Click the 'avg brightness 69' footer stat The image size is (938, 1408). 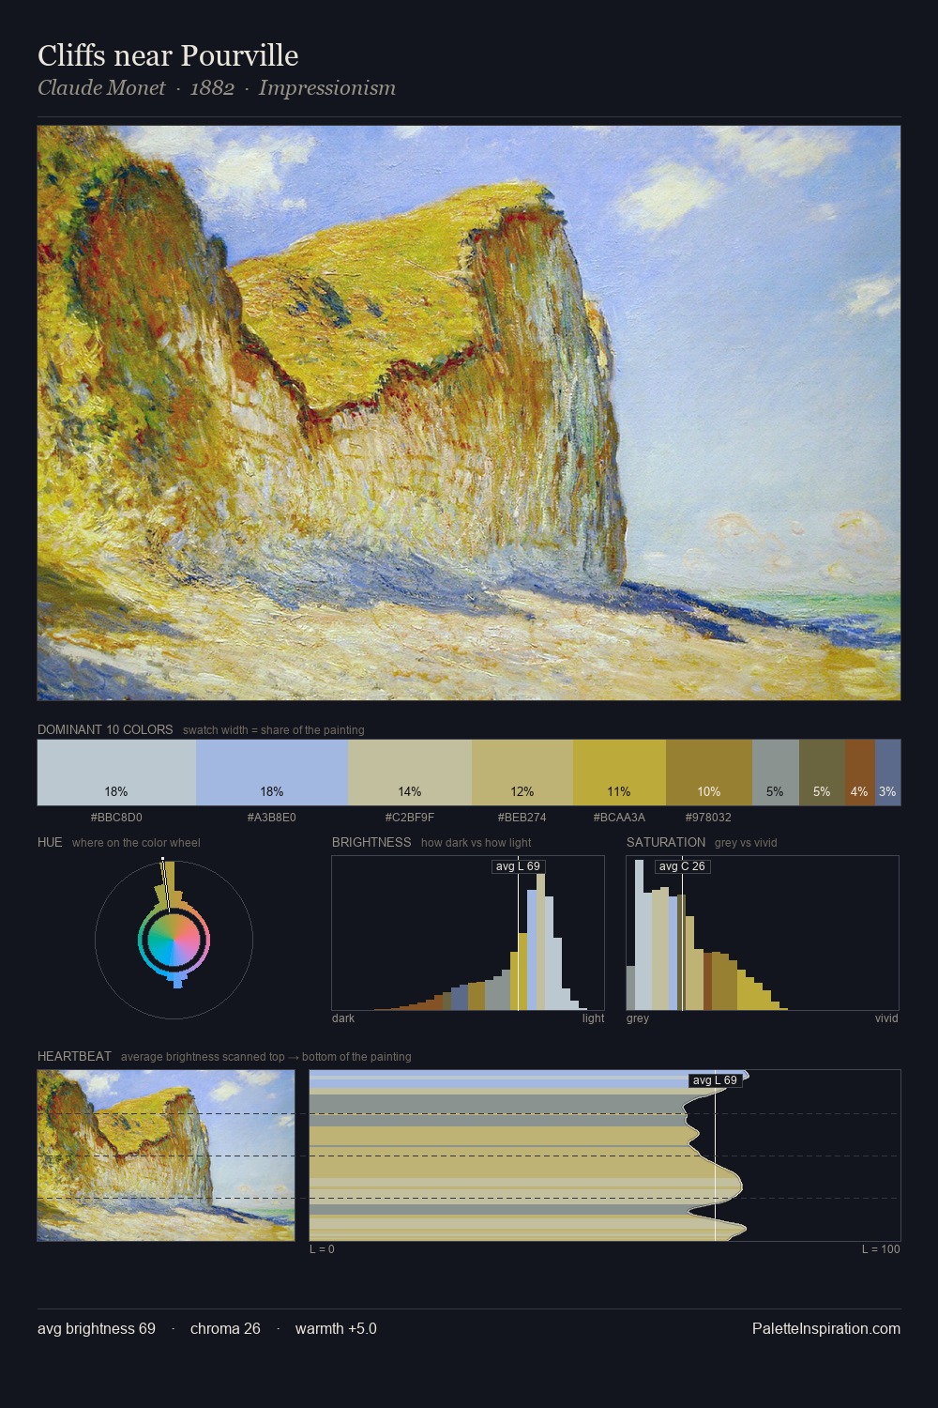click(97, 1328)
